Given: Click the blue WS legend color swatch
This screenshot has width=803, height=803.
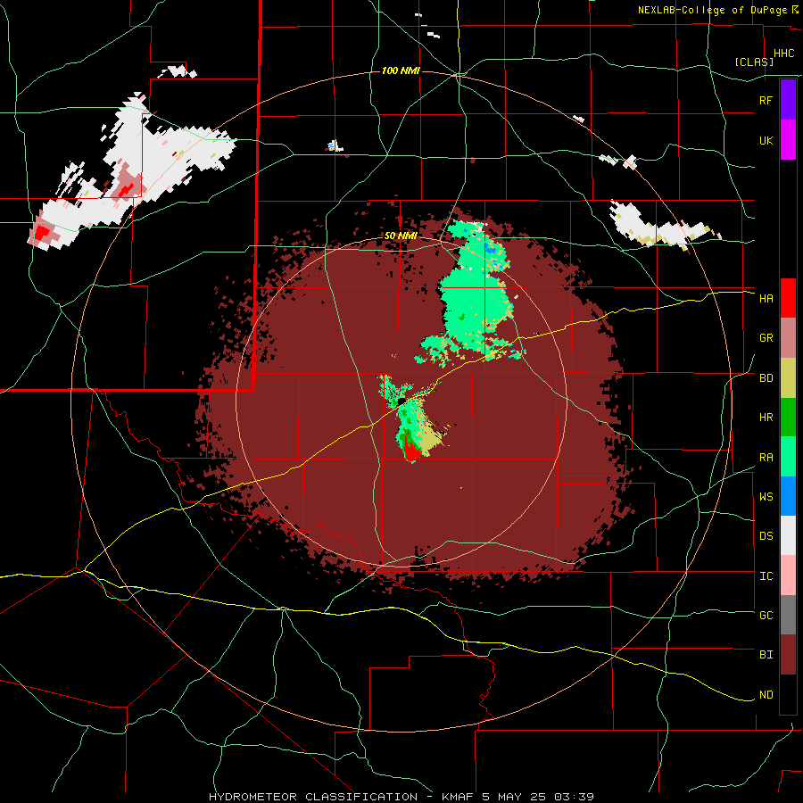Looking at the screenshot, I should tap(788, 496).
